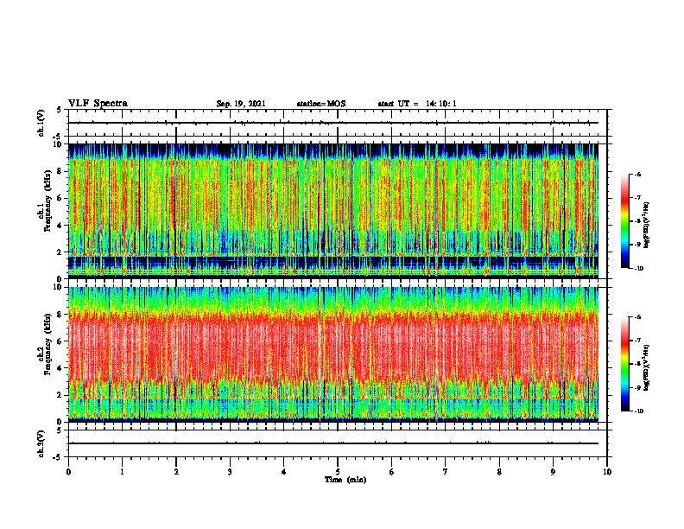Screen dimensions: 684x529
Task: Click the ch.2 spectrogram panel
Action: coord(332,354)
